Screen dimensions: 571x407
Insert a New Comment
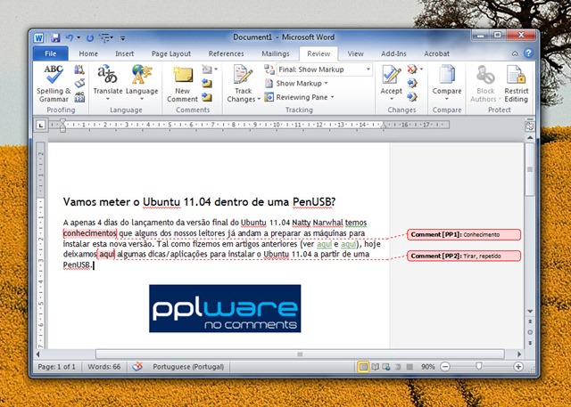pyautogui.click(x=182, y=85)
